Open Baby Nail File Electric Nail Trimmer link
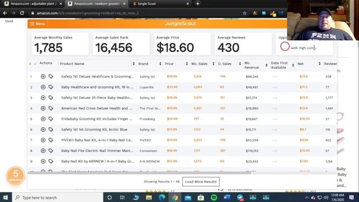The width and height of the screenshot is (359, 202). 97,151
